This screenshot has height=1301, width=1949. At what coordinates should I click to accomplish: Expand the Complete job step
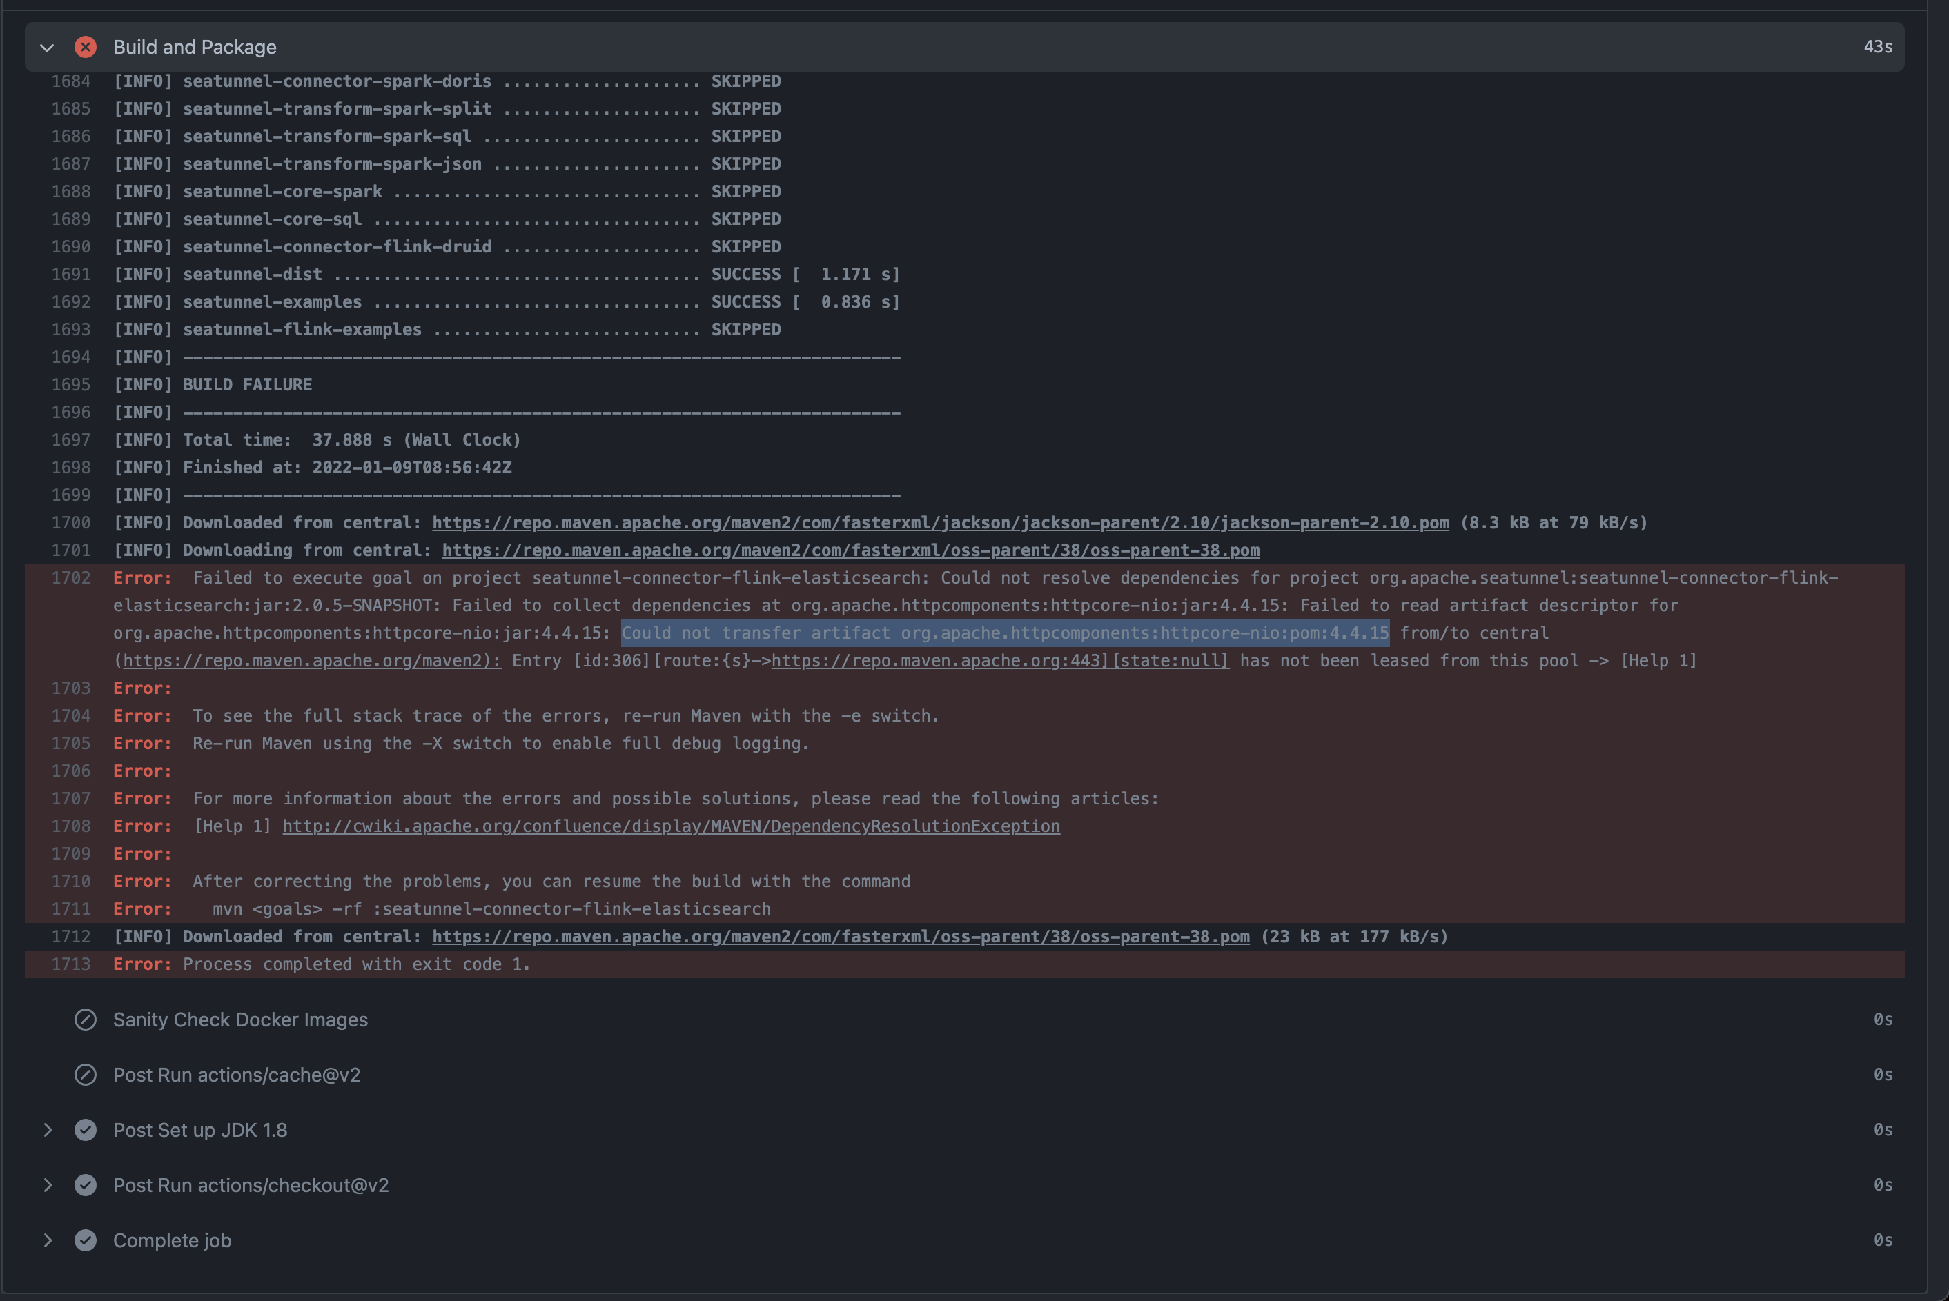tap(48, 1240)
